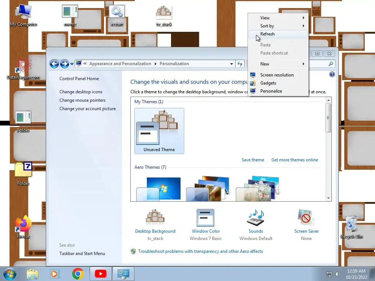Open the recent pages dropdown arrow
The image size is (375, 281).
coord(72,64)
